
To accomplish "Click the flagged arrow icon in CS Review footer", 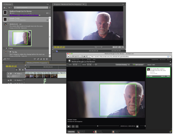I will coord(38,59).
